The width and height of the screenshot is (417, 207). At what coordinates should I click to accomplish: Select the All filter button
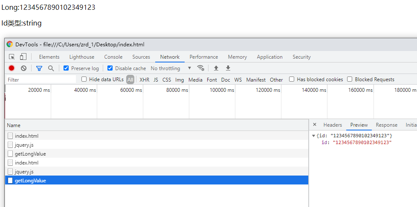(130, 79)
